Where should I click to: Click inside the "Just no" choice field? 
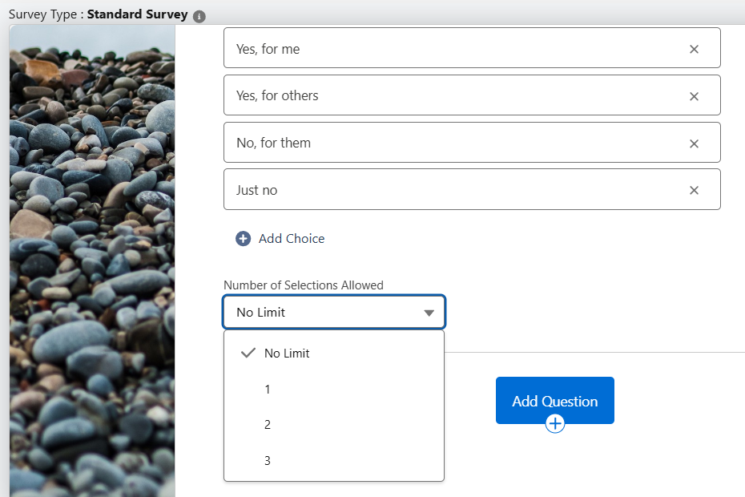(449, 190)
